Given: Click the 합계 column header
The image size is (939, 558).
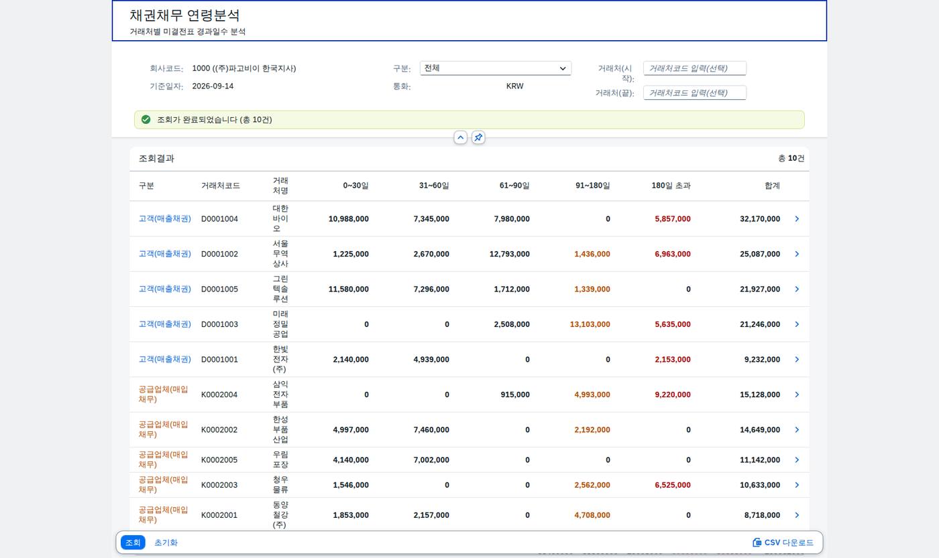Looking at the screenshot, I should point(772,186).
